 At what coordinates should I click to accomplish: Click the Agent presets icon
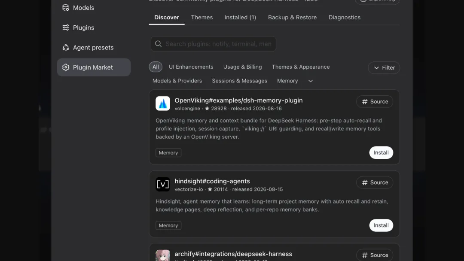pyautogui.click(x=66, y=47)
